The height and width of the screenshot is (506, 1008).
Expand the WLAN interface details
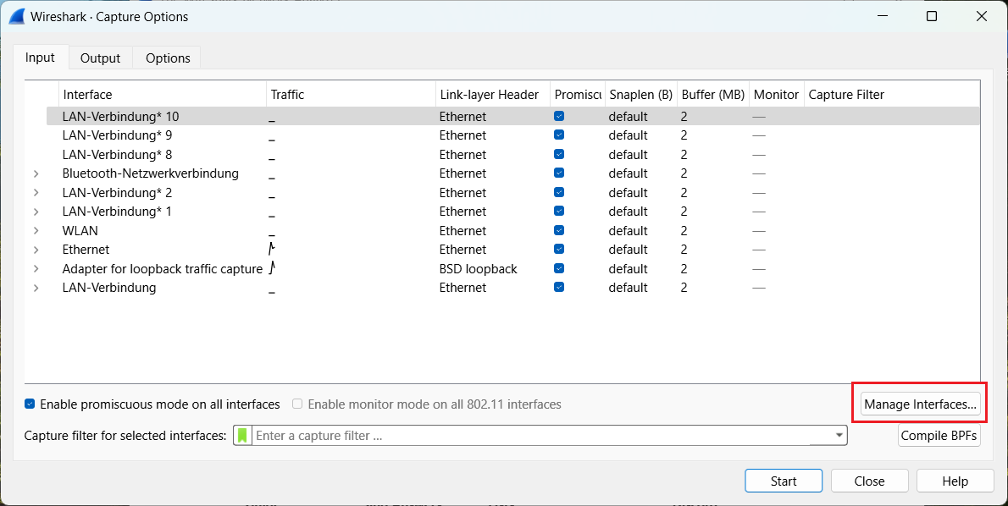point(36,230)
